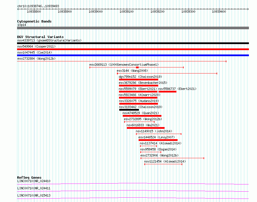Click the chr10:10938746..10939493 region label
Screen dimensions: 257x202
coord(38,6)
